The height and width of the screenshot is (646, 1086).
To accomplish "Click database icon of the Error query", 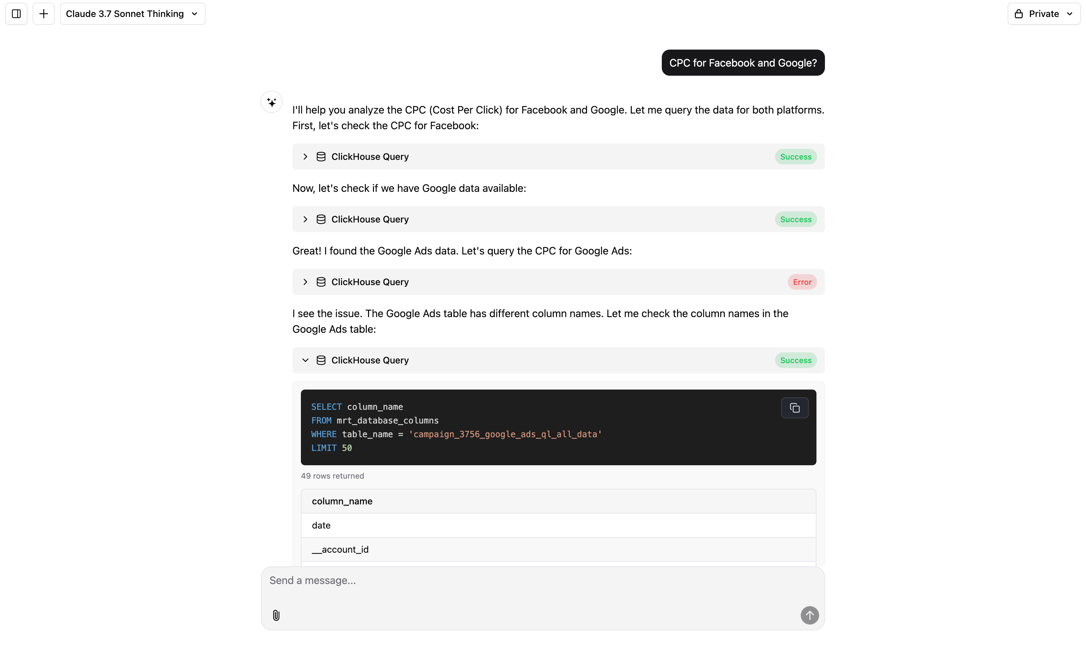I will point(321,282).
